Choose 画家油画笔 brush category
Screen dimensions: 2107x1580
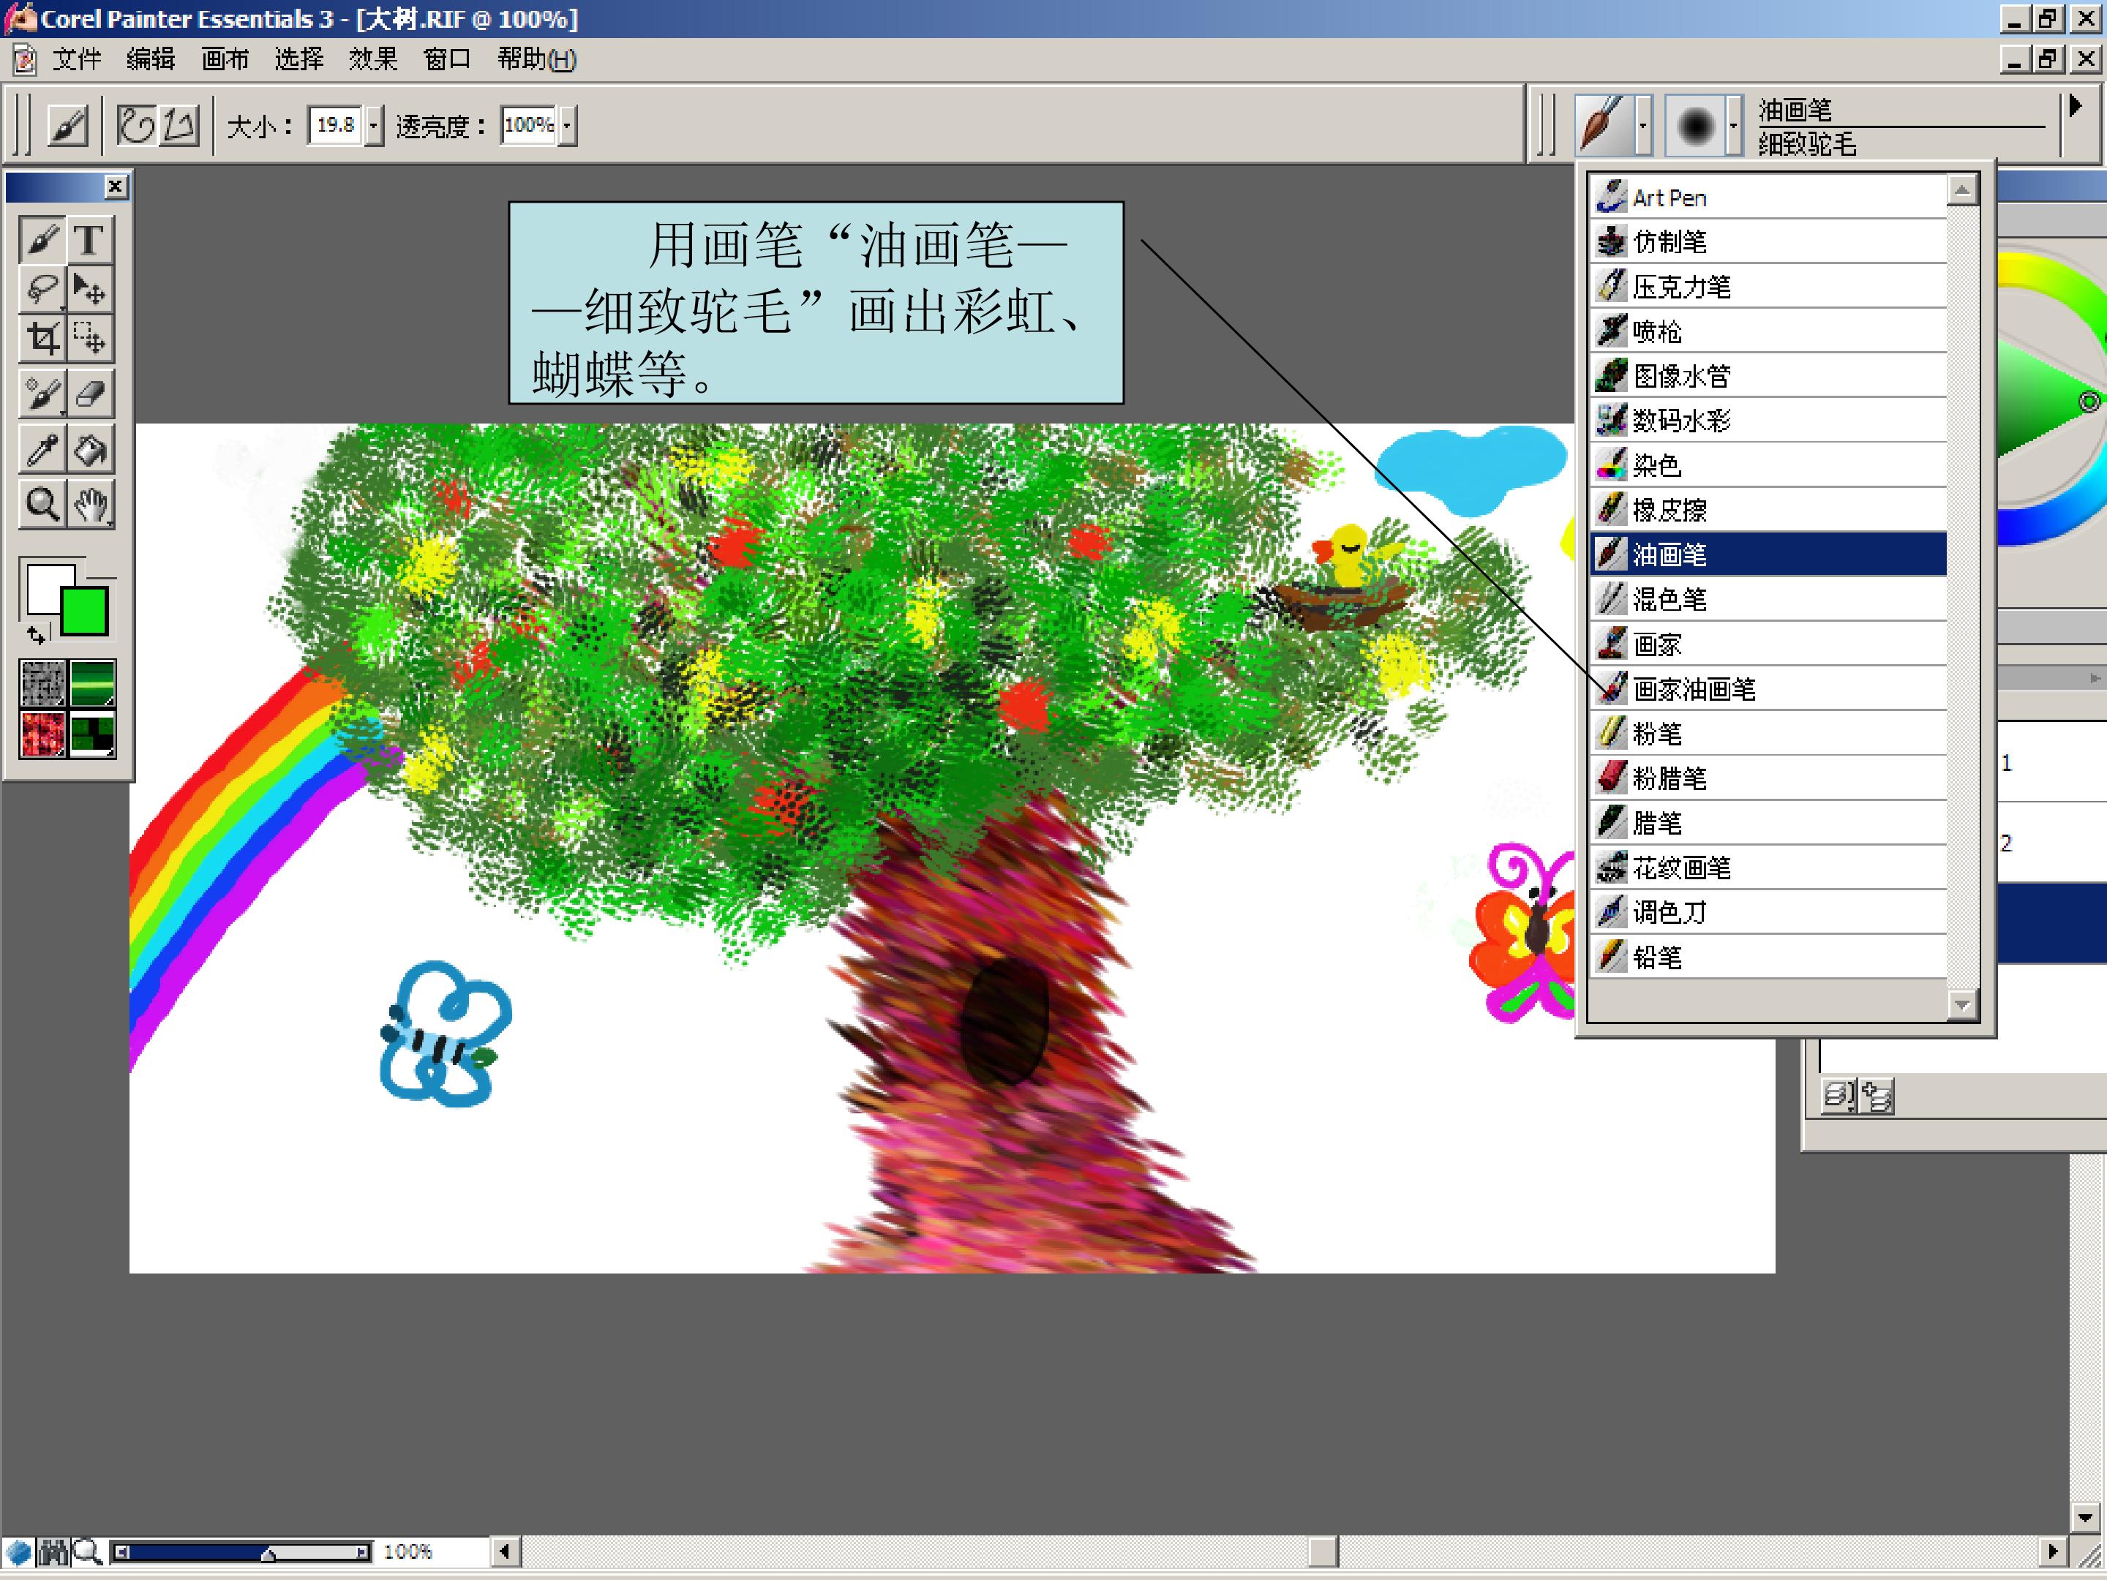pyautogui.click(x=1769, y=688)
